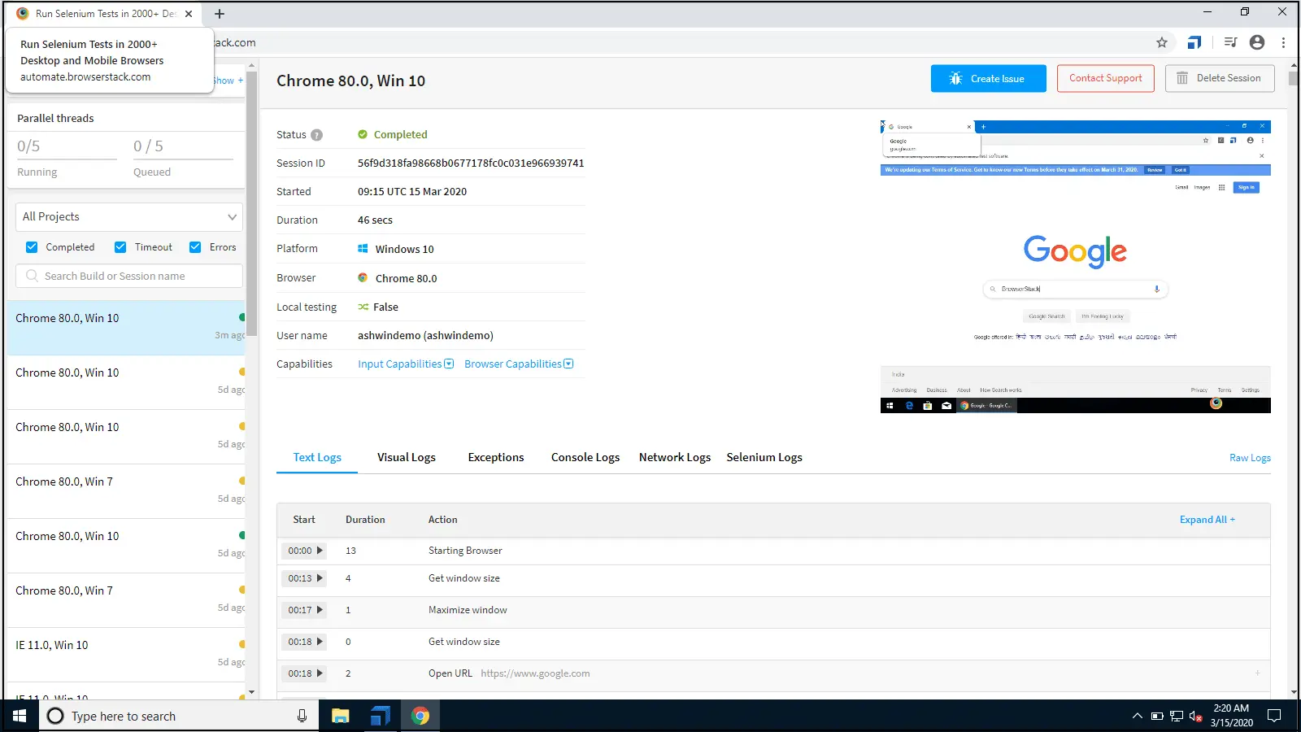Toggle the Timeout filter checkbox
The image size is (1301, 732).
point(120,247)
